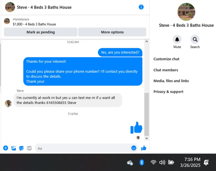Open conversation info with the blue i icon
This screenshot has height=171, width=216.
tap(141, 7)
